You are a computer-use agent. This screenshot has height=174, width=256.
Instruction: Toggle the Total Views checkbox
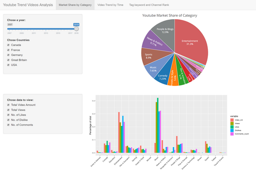click(x=8, y=110)
